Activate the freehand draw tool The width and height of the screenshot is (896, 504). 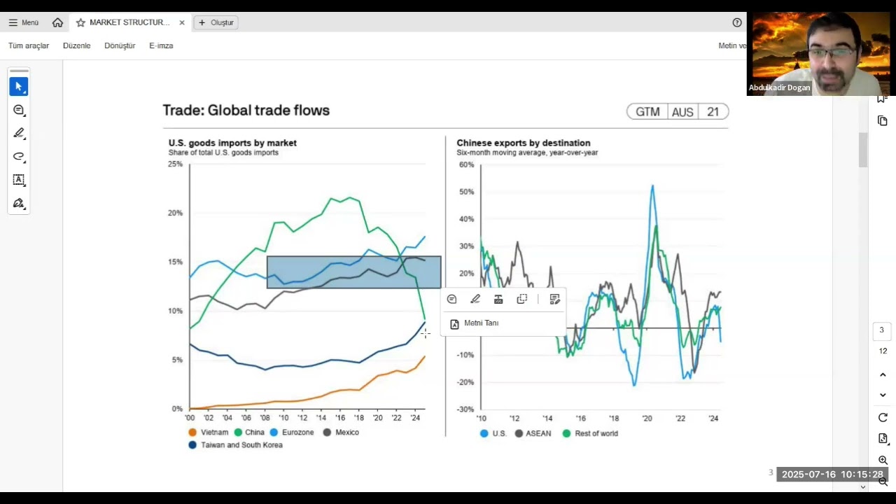click(19, 156)
